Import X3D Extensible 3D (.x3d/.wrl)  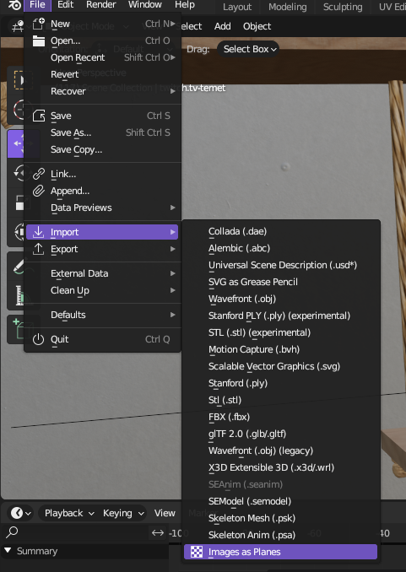pyautogui.click(x=281, y=467)
